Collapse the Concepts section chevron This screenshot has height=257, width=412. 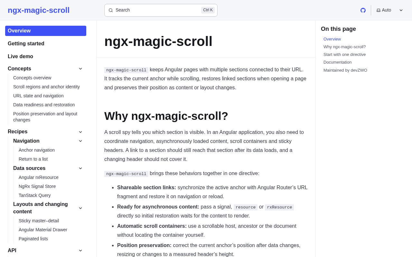(80, 69)
